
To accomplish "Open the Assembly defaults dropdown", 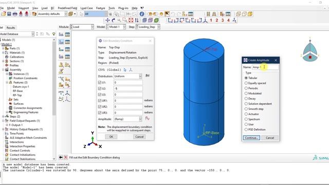I will (x=52, y=14).
